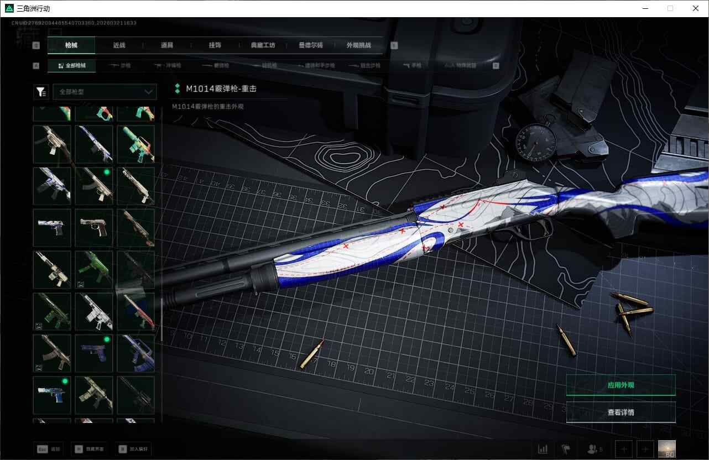Select the blue Desert Eagle skin with green dot
Screen dimensions: 709x460
[52, 395]
